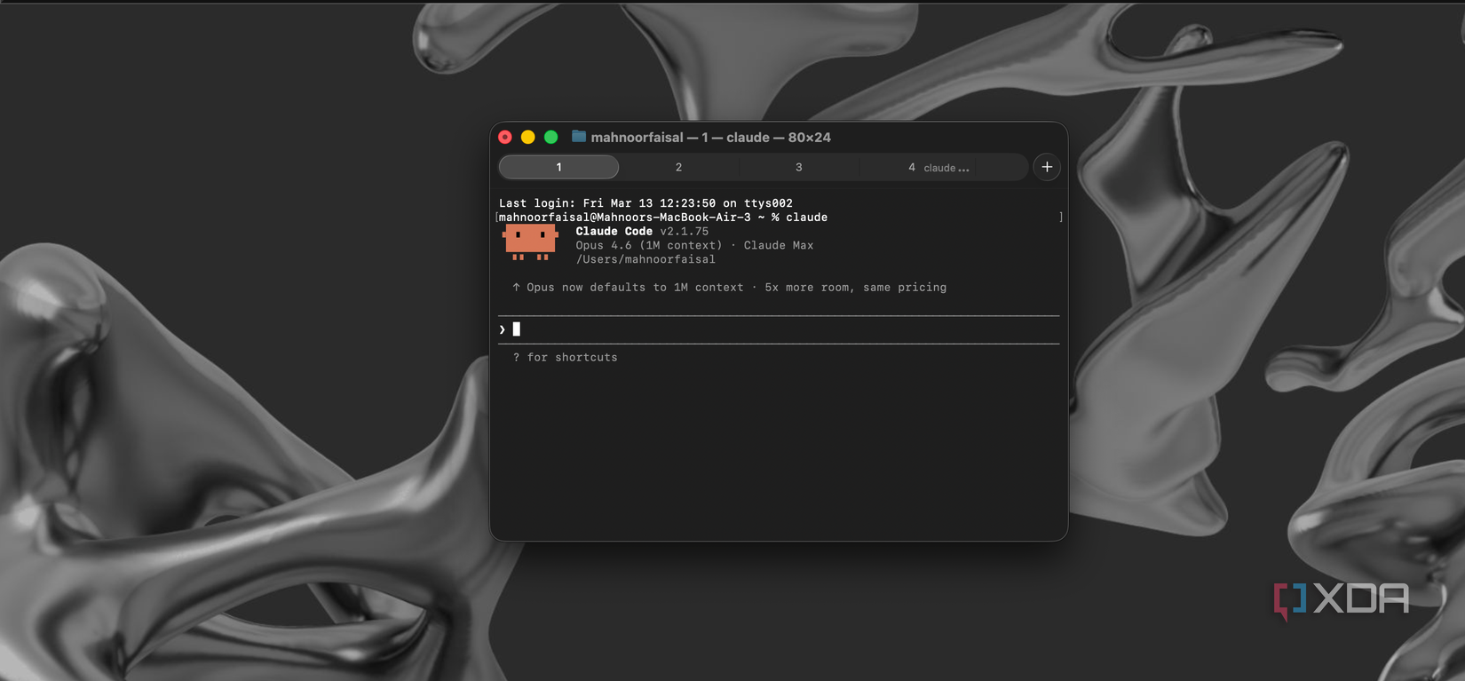Maximize the Terminal with green button
Screen dimensions: 1465x681
(x=550, y=137)
